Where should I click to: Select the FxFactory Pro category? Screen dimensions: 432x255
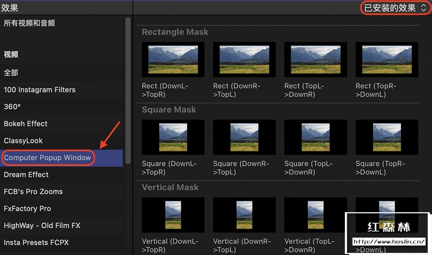[x=27, y=209]
